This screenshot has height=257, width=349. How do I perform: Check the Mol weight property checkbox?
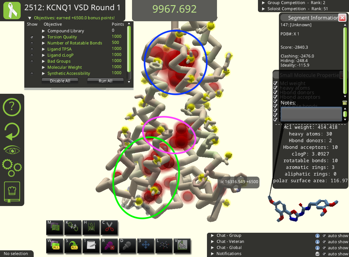[x=275, y=83]
